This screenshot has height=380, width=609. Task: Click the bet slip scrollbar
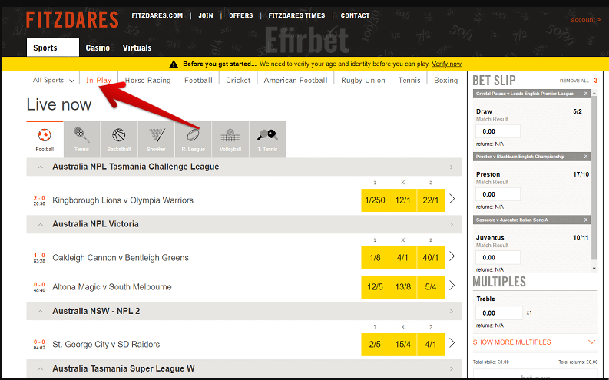click(594, 178)
